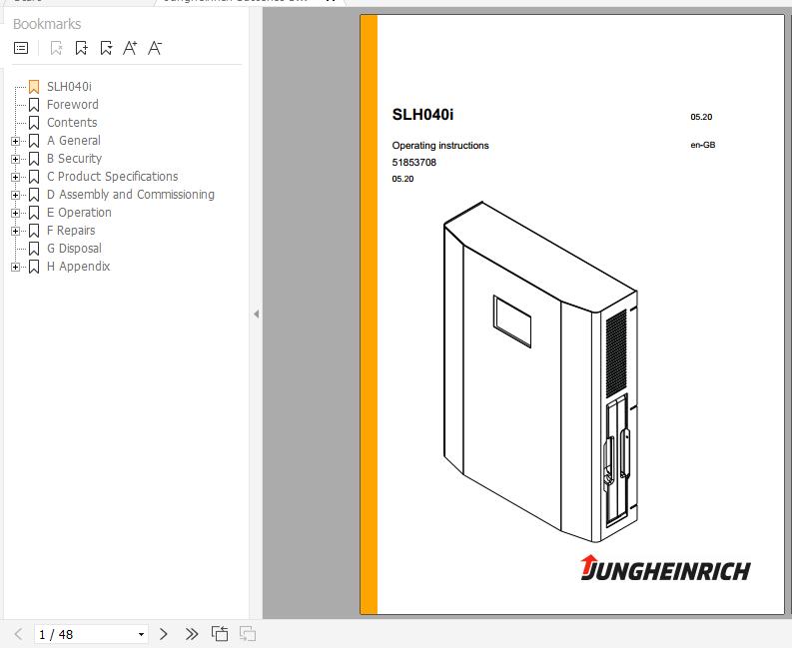The image size is (792, 648).
Task: Click the previous view icon
Action: 220,634
